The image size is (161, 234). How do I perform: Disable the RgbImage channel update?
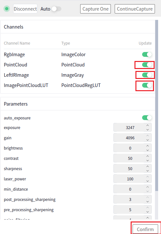tap(147, 55)
